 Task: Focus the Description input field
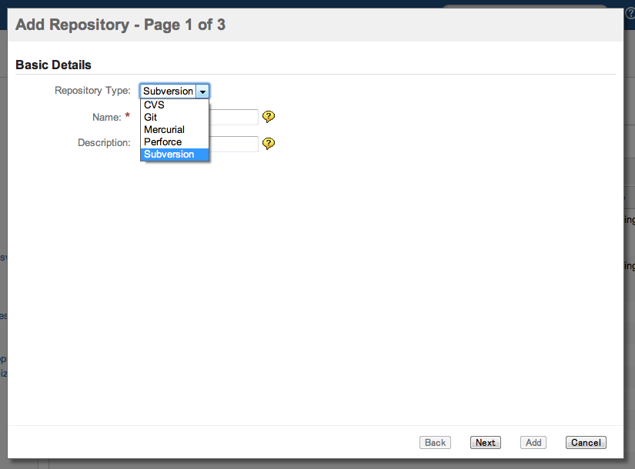coord(233,144)
